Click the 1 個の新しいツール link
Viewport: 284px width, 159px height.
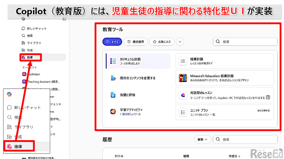click(x=130, y=114)
